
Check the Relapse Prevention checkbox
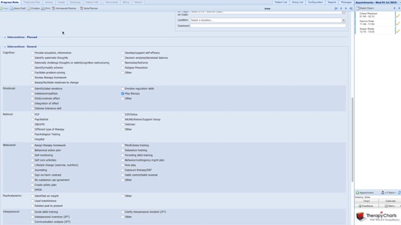[123, 67]
